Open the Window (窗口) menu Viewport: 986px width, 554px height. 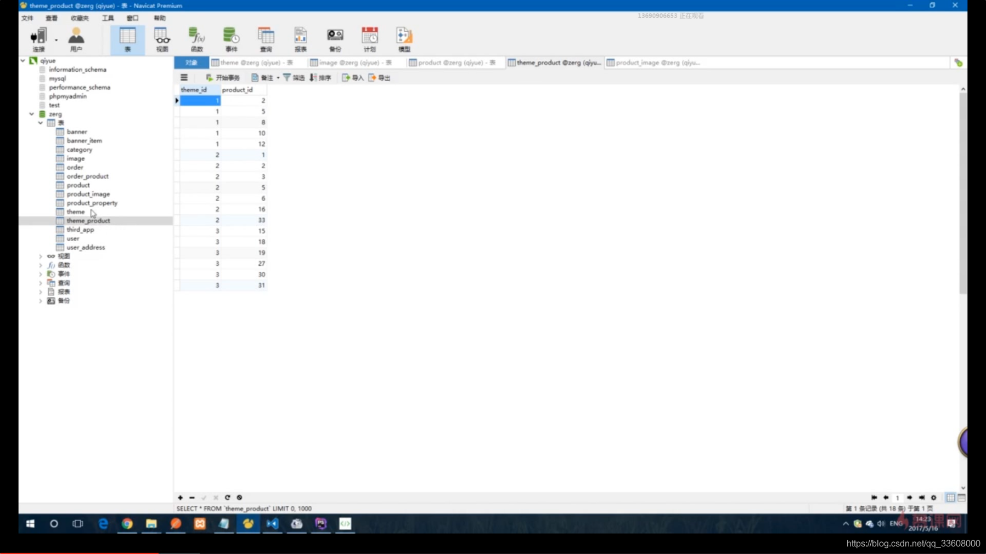tap(133, 18)
